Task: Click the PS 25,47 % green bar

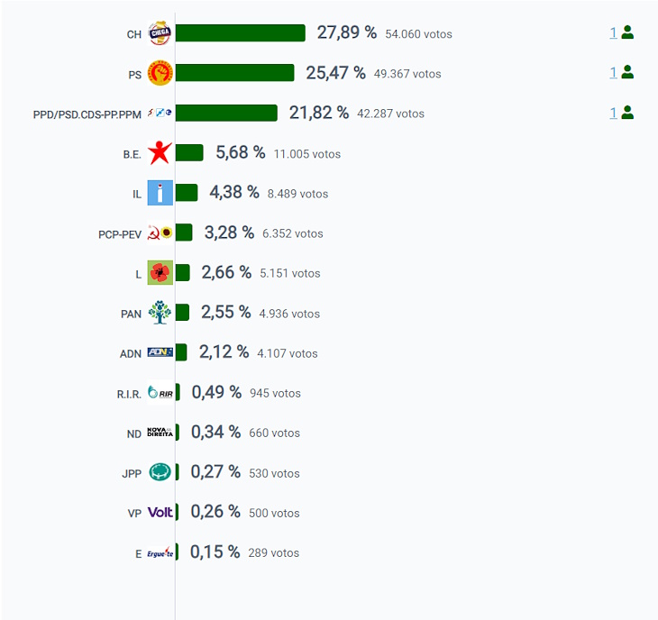Action: (x=235, y=73)
